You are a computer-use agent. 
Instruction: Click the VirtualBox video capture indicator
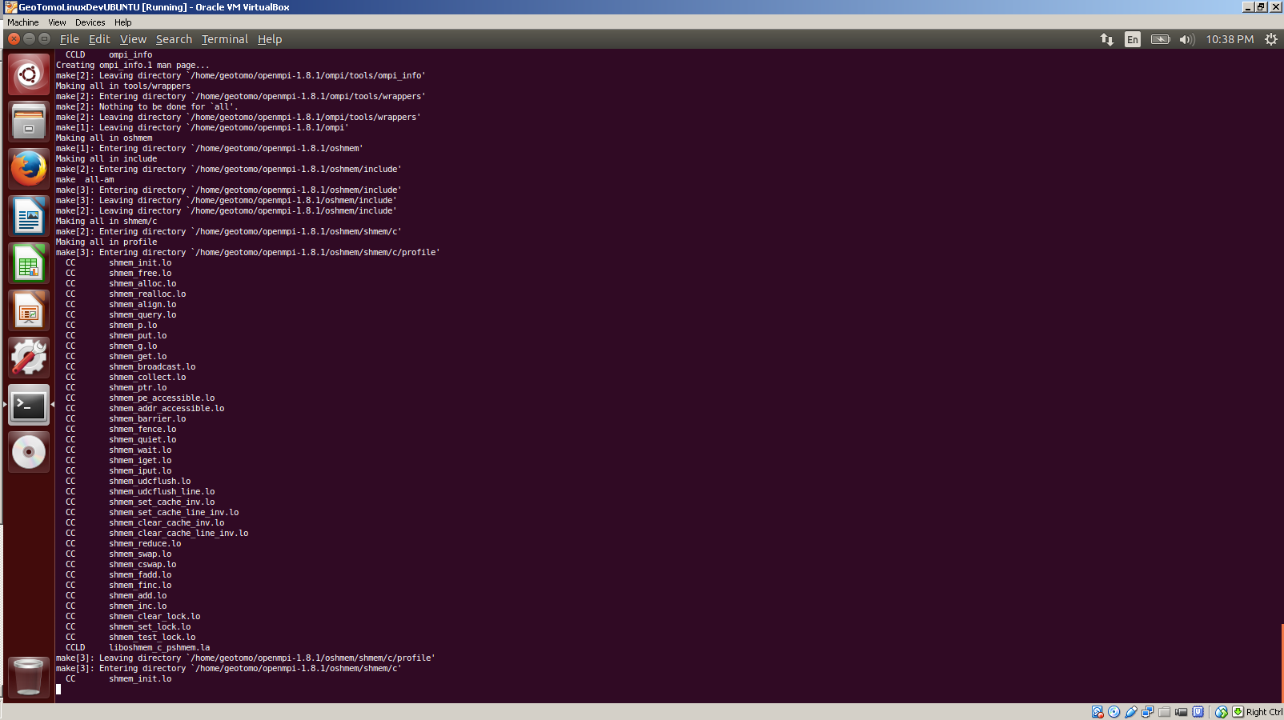pyautogui.click(x=1182, y=712)
